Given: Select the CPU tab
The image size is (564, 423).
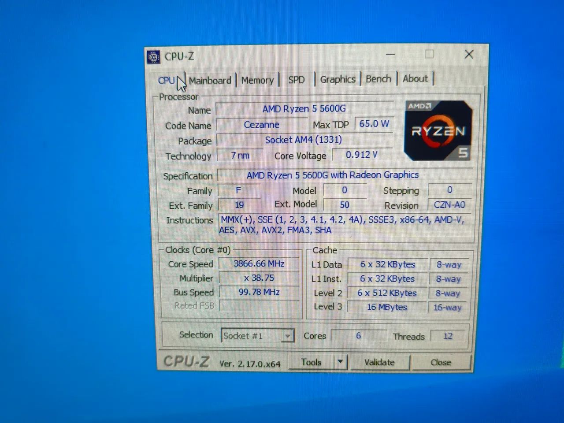Looking at the screenshot, I should tap(167, 81).
